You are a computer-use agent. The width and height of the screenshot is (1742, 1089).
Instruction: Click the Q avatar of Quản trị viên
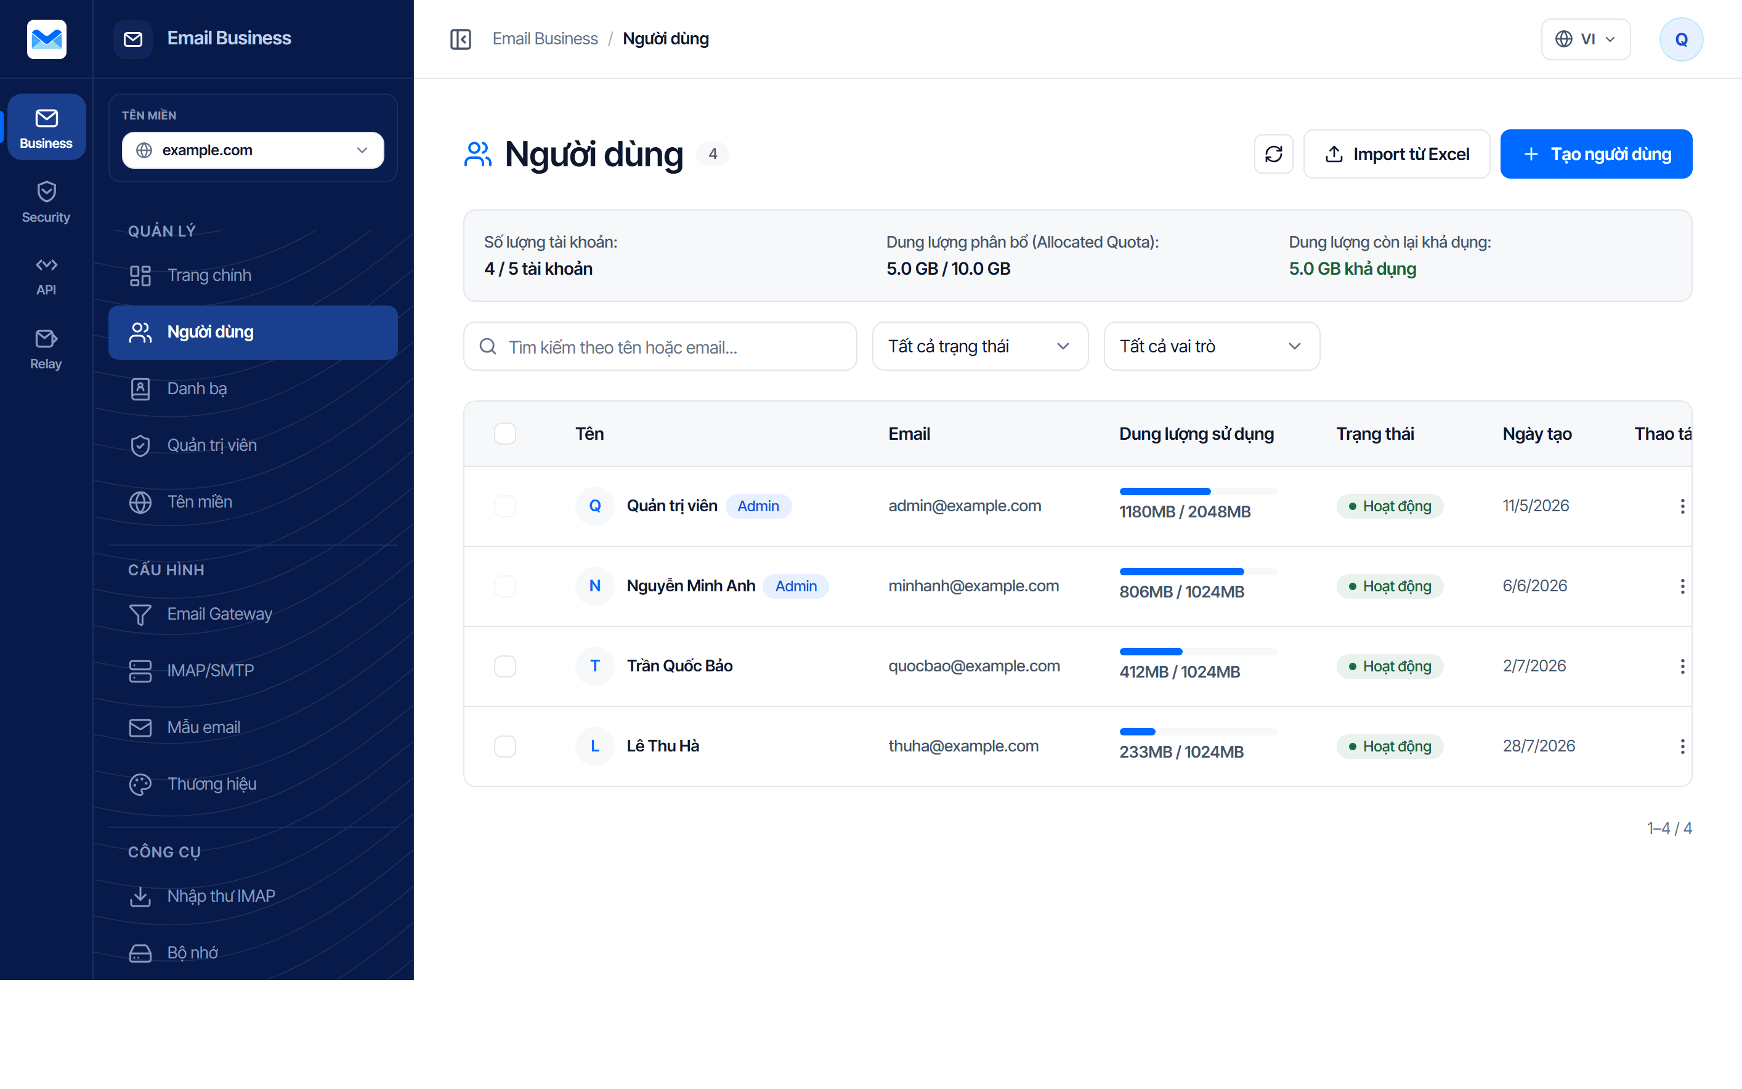[595, 506]
